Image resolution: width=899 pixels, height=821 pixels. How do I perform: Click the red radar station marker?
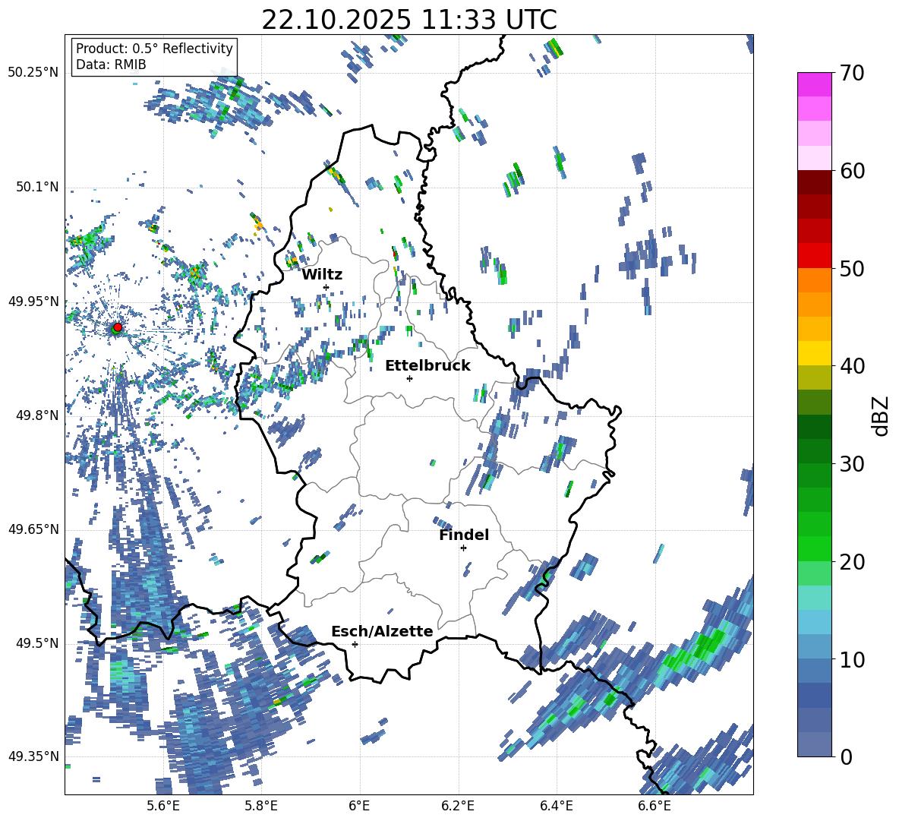(x=118, y=327)
